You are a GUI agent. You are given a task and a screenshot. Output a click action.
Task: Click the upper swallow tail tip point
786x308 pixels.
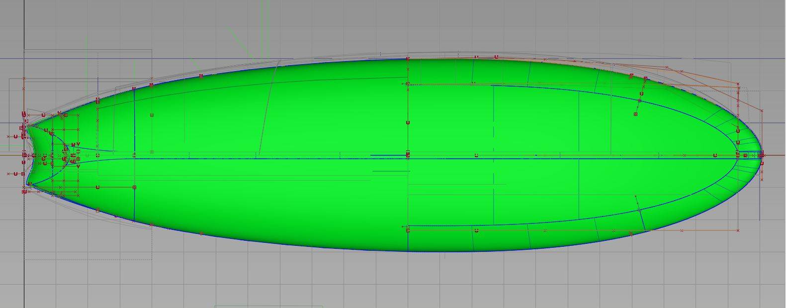26,125
